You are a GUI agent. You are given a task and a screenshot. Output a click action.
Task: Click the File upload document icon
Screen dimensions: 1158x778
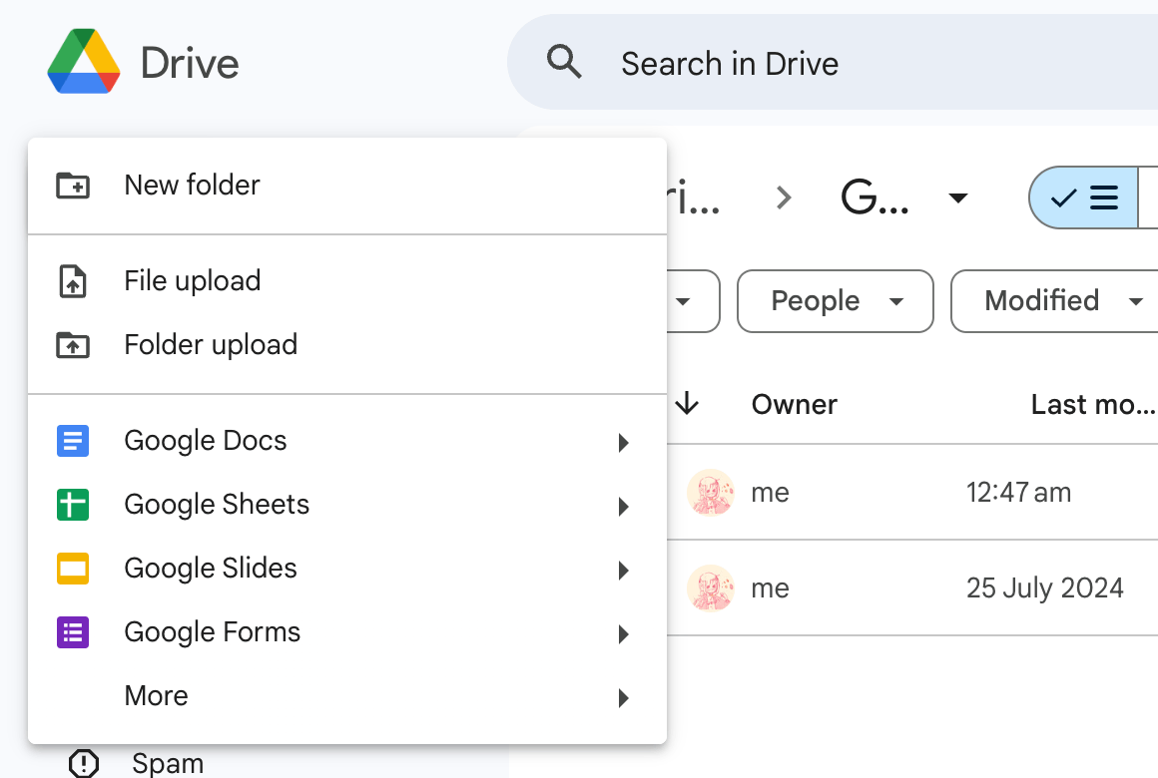pyautogui.click(x=73, y=281)
